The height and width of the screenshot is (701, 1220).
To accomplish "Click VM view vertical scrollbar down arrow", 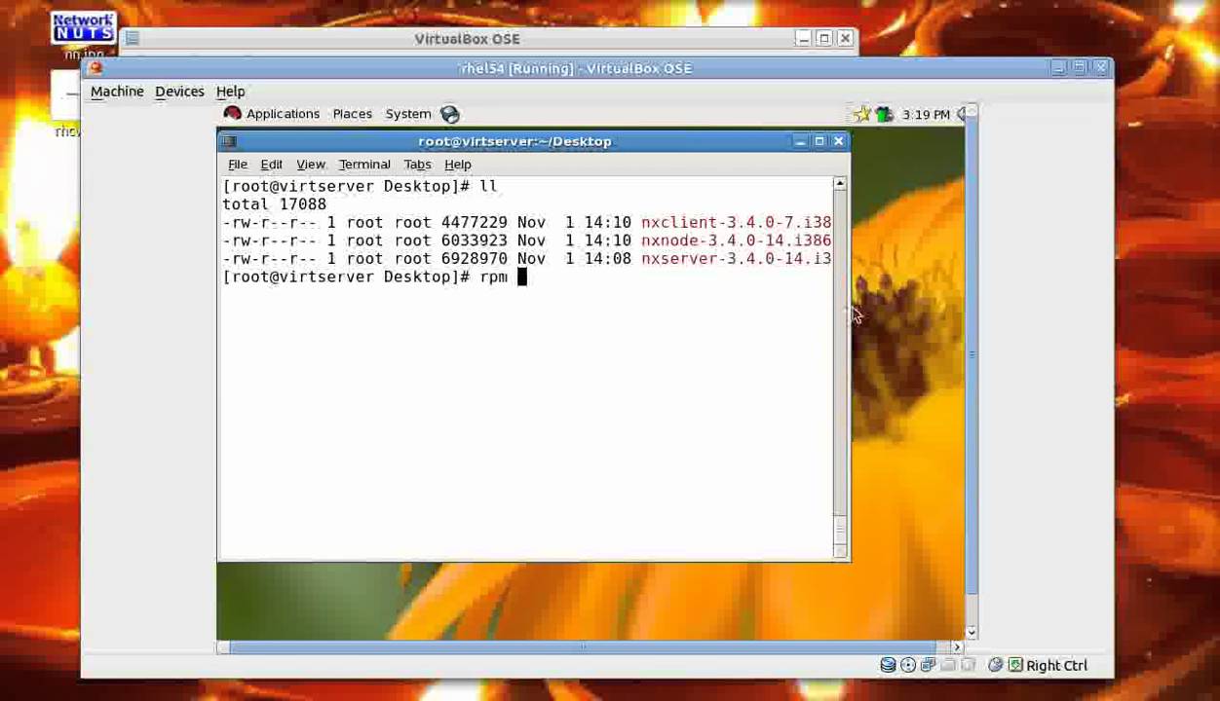I will (972, 632).
